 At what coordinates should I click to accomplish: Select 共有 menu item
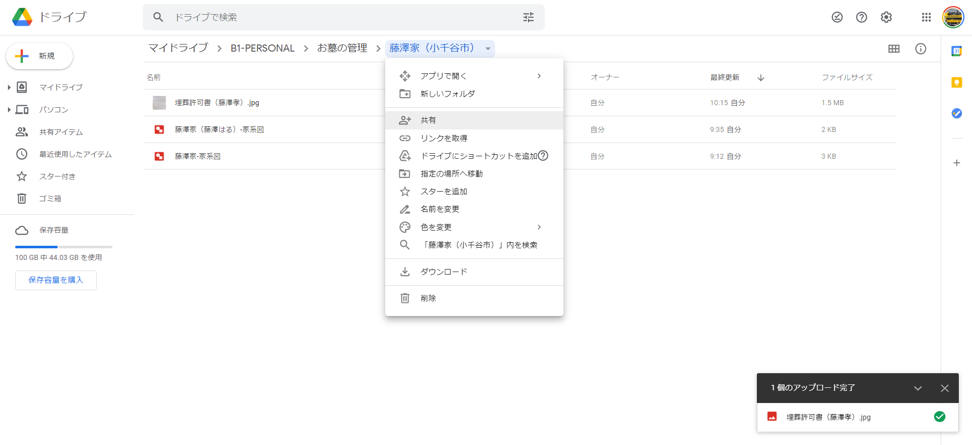(474, 120)
